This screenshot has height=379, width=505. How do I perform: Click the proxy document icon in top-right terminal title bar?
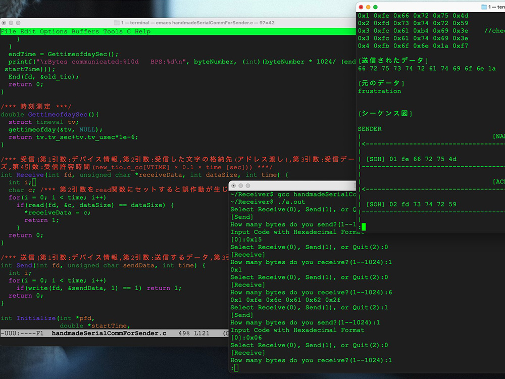(x=483, y=7)
